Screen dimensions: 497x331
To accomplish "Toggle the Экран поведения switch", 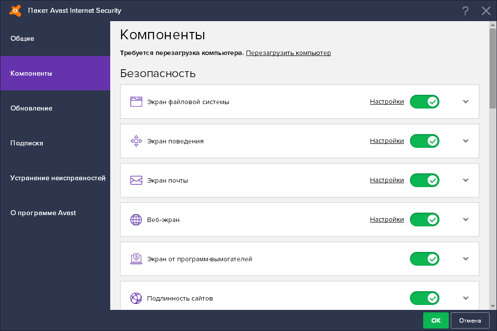I will pos(424,141).
